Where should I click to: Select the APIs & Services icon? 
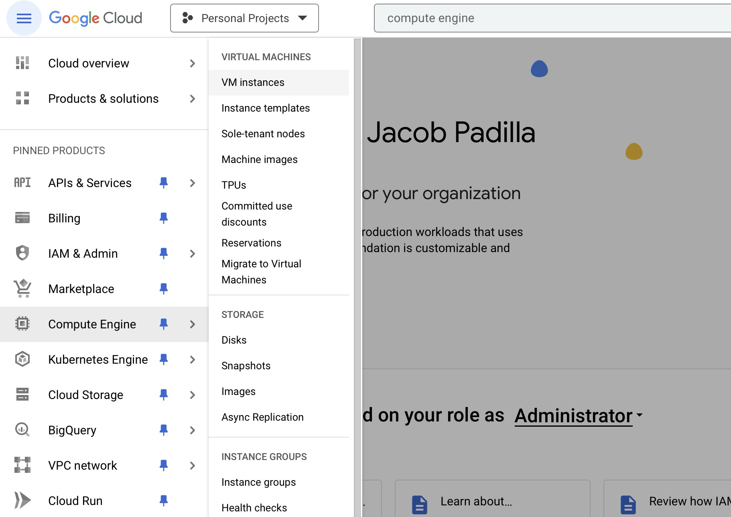click(22, 183)
